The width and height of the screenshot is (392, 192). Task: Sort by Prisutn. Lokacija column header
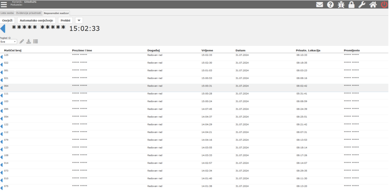308,51
